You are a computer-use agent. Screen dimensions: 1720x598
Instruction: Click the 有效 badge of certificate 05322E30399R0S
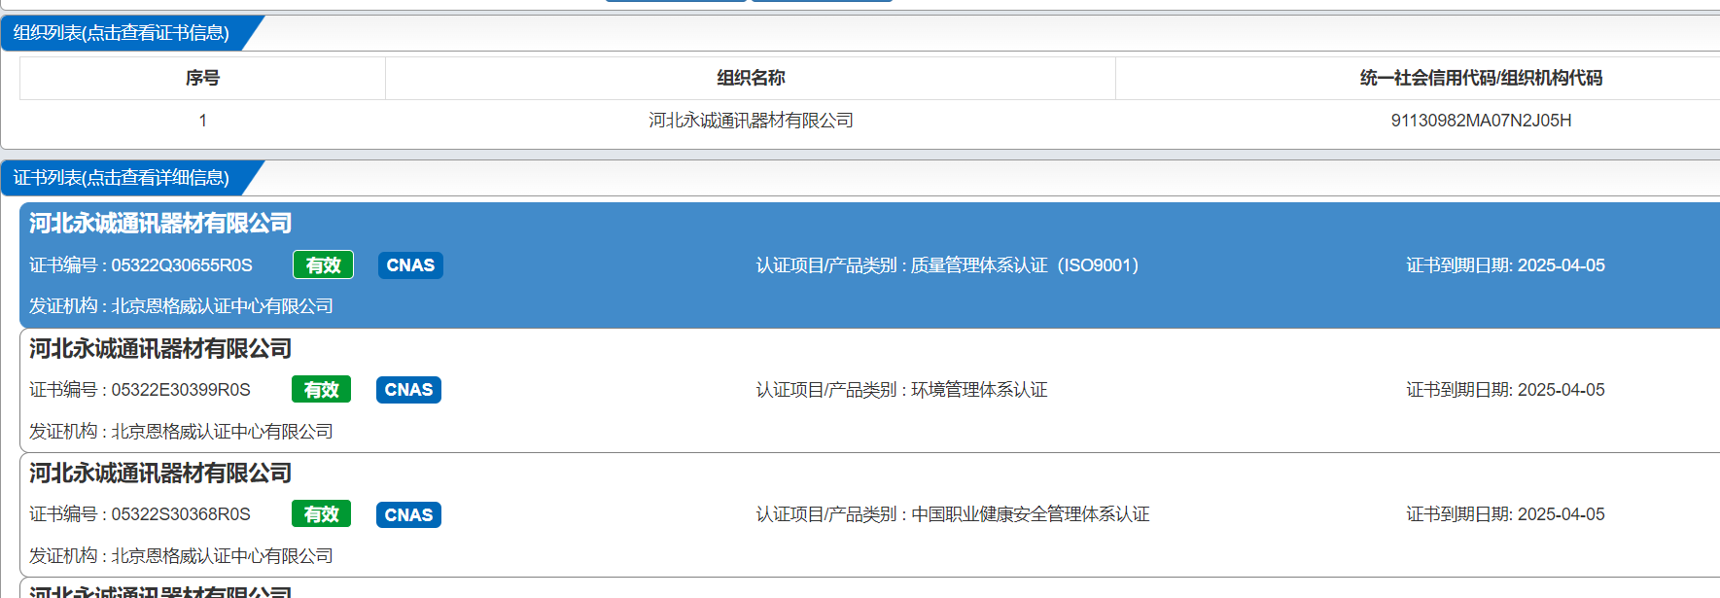pos(321,390)
